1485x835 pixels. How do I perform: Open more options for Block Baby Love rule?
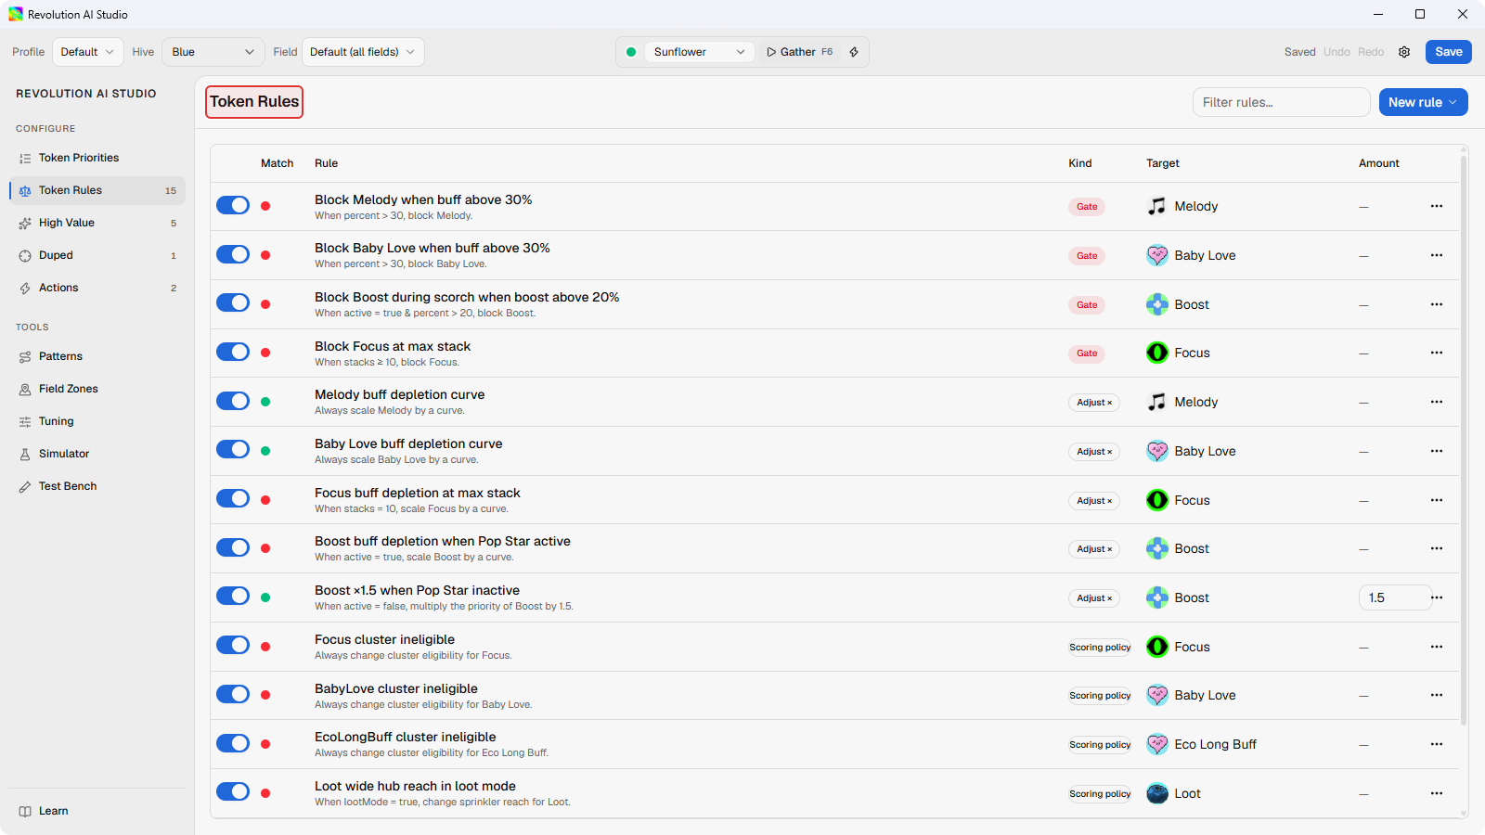click(1437, 255)
